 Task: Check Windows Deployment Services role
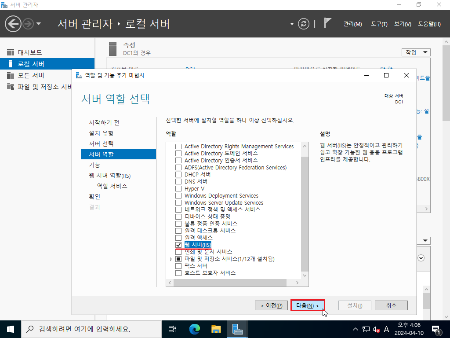coord(178,195)
